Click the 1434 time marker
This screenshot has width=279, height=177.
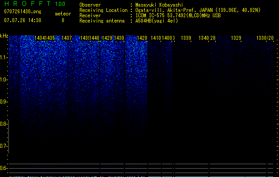(39, 38)
